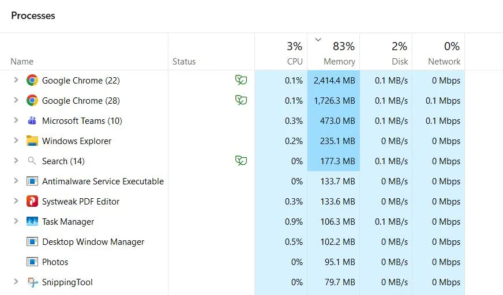Expand the Task Manager process row
The image size is (503, 295).
point(16,221)
